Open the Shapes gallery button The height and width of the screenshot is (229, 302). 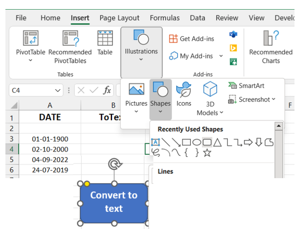pyautogui.click(x=161, y=99)
